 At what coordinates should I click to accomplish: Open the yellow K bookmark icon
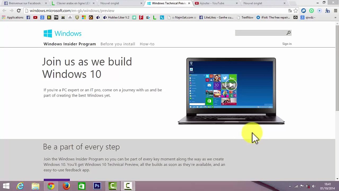pos(49,18)
